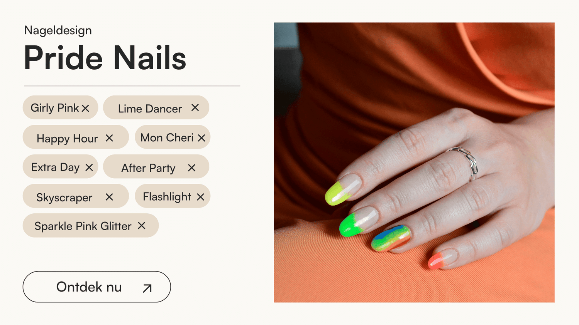Remove Sparkle Pink Glitter tag
The width and height of the screenshot is (579, 325).
pyautogui.click(x=142, y=226)
